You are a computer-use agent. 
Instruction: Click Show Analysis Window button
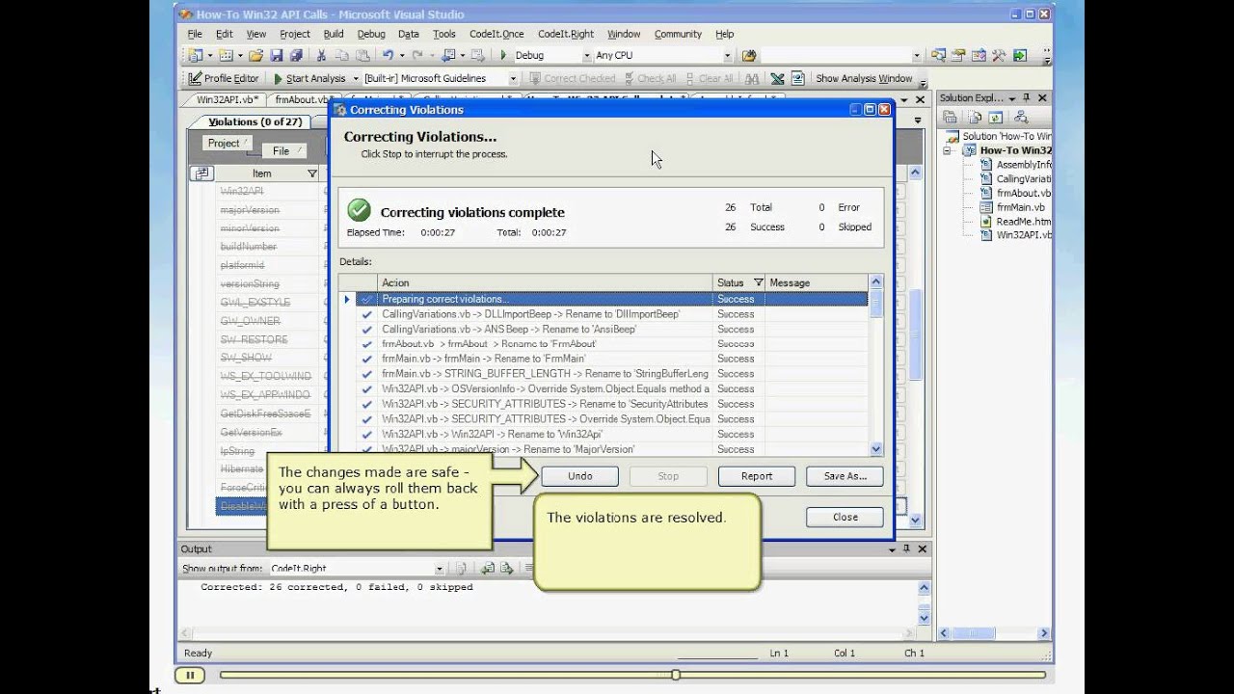pyautogui.click(x=864, y=78)
